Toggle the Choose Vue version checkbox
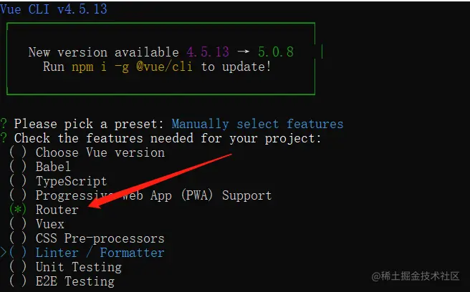Image resolution: width=470 pixels, height=292 pixels. point(18,152)
